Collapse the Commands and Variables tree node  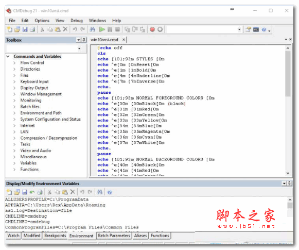[x=8, y=56]
